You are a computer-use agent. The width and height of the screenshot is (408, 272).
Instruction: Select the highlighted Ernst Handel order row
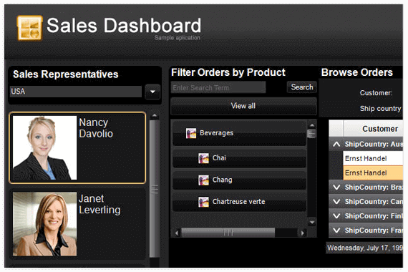[x=373, y=173]
